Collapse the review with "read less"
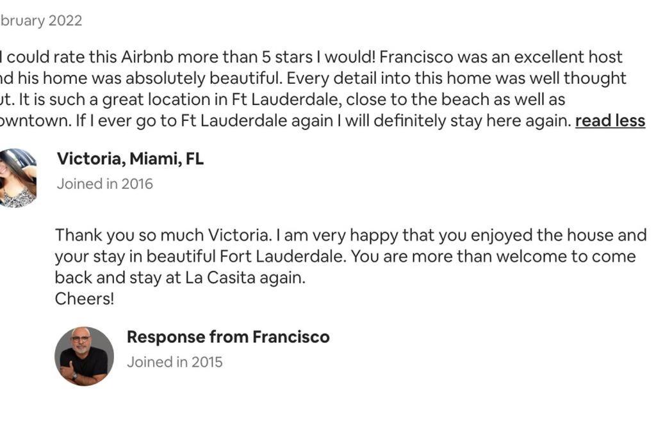Viewport: 656px width, 437px height. [x=610, y=121]
